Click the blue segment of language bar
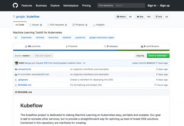Image resolution: width=184 pixels, height=126 pixels. pyautogui.click(x=65, y=50)
